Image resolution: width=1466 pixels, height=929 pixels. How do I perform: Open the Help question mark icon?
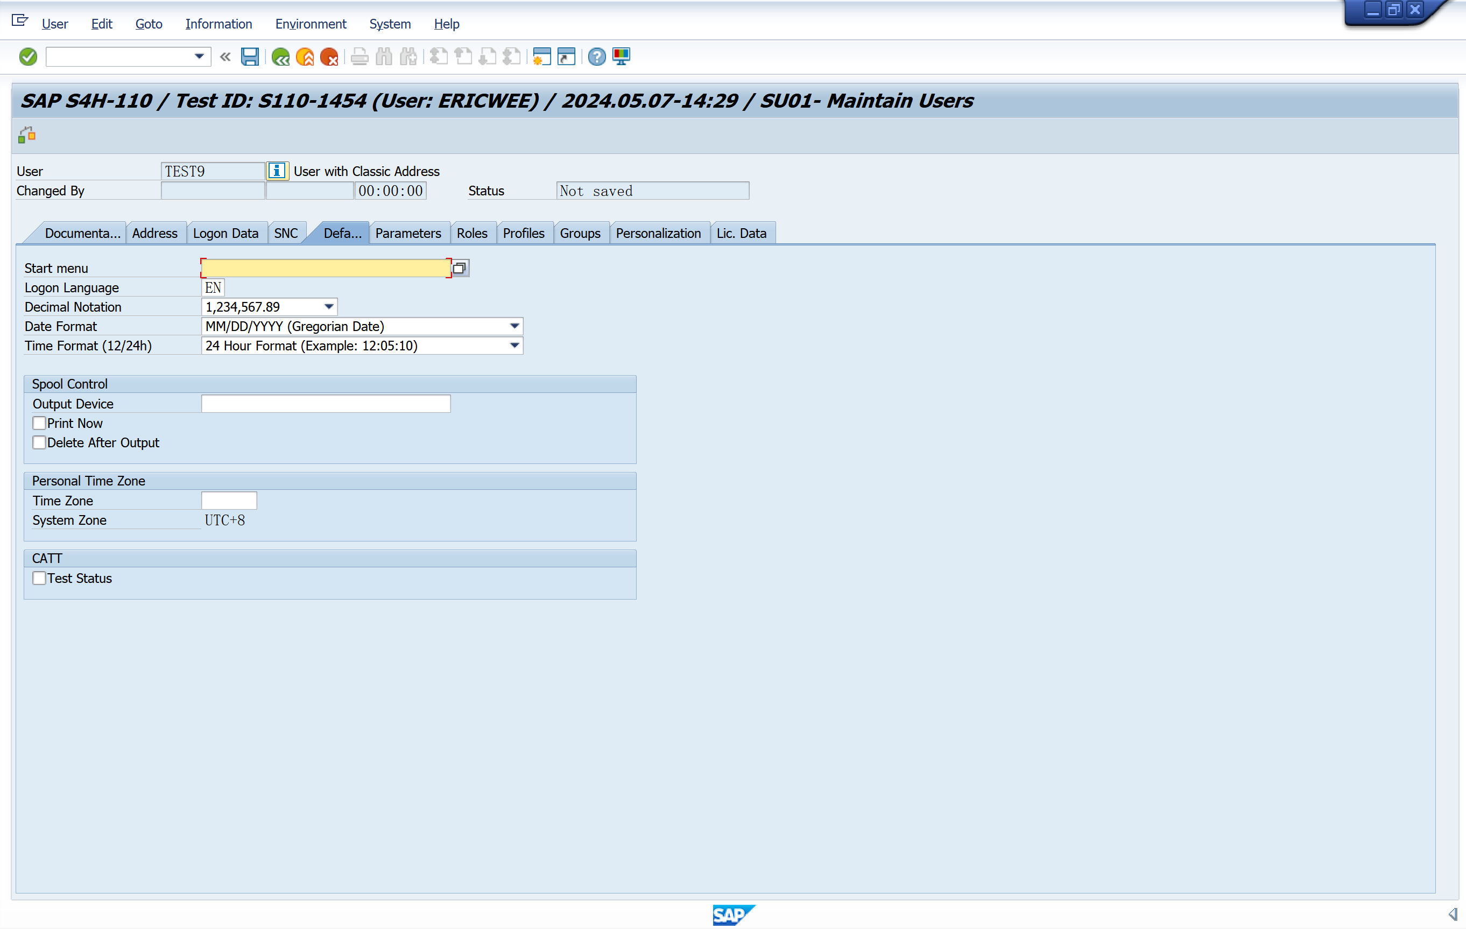coord(597,57)
